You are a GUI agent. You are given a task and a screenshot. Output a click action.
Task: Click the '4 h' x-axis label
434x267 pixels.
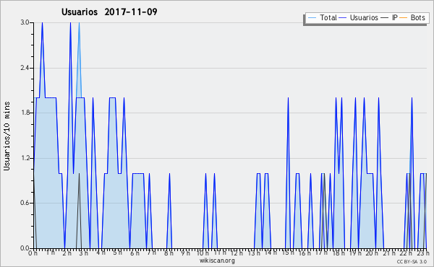(101, 253)
